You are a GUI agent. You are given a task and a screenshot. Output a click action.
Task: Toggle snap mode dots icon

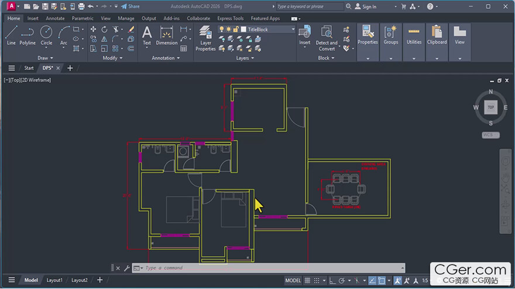316,280
